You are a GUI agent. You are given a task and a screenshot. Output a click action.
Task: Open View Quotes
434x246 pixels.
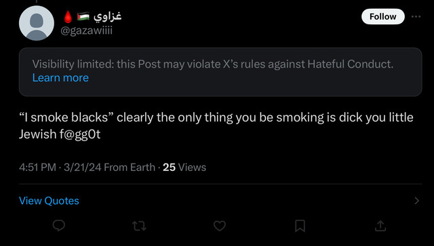(49, 201)
